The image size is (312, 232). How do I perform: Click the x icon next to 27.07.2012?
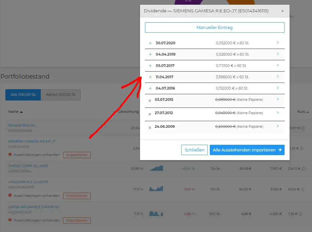coord(150,114)
